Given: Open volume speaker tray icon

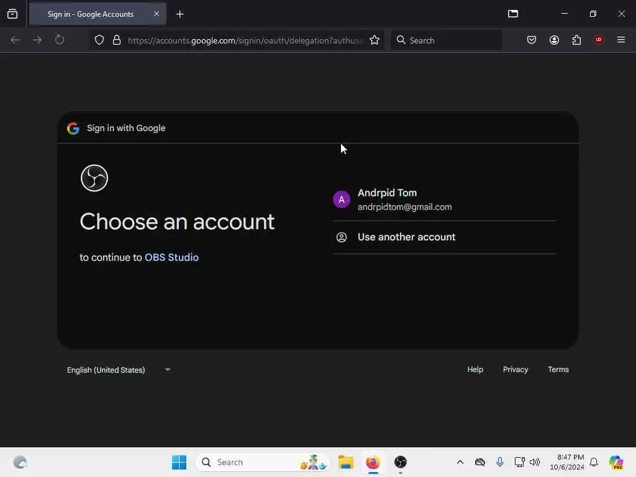Looking at the screenshot, I should click(535, 462).
